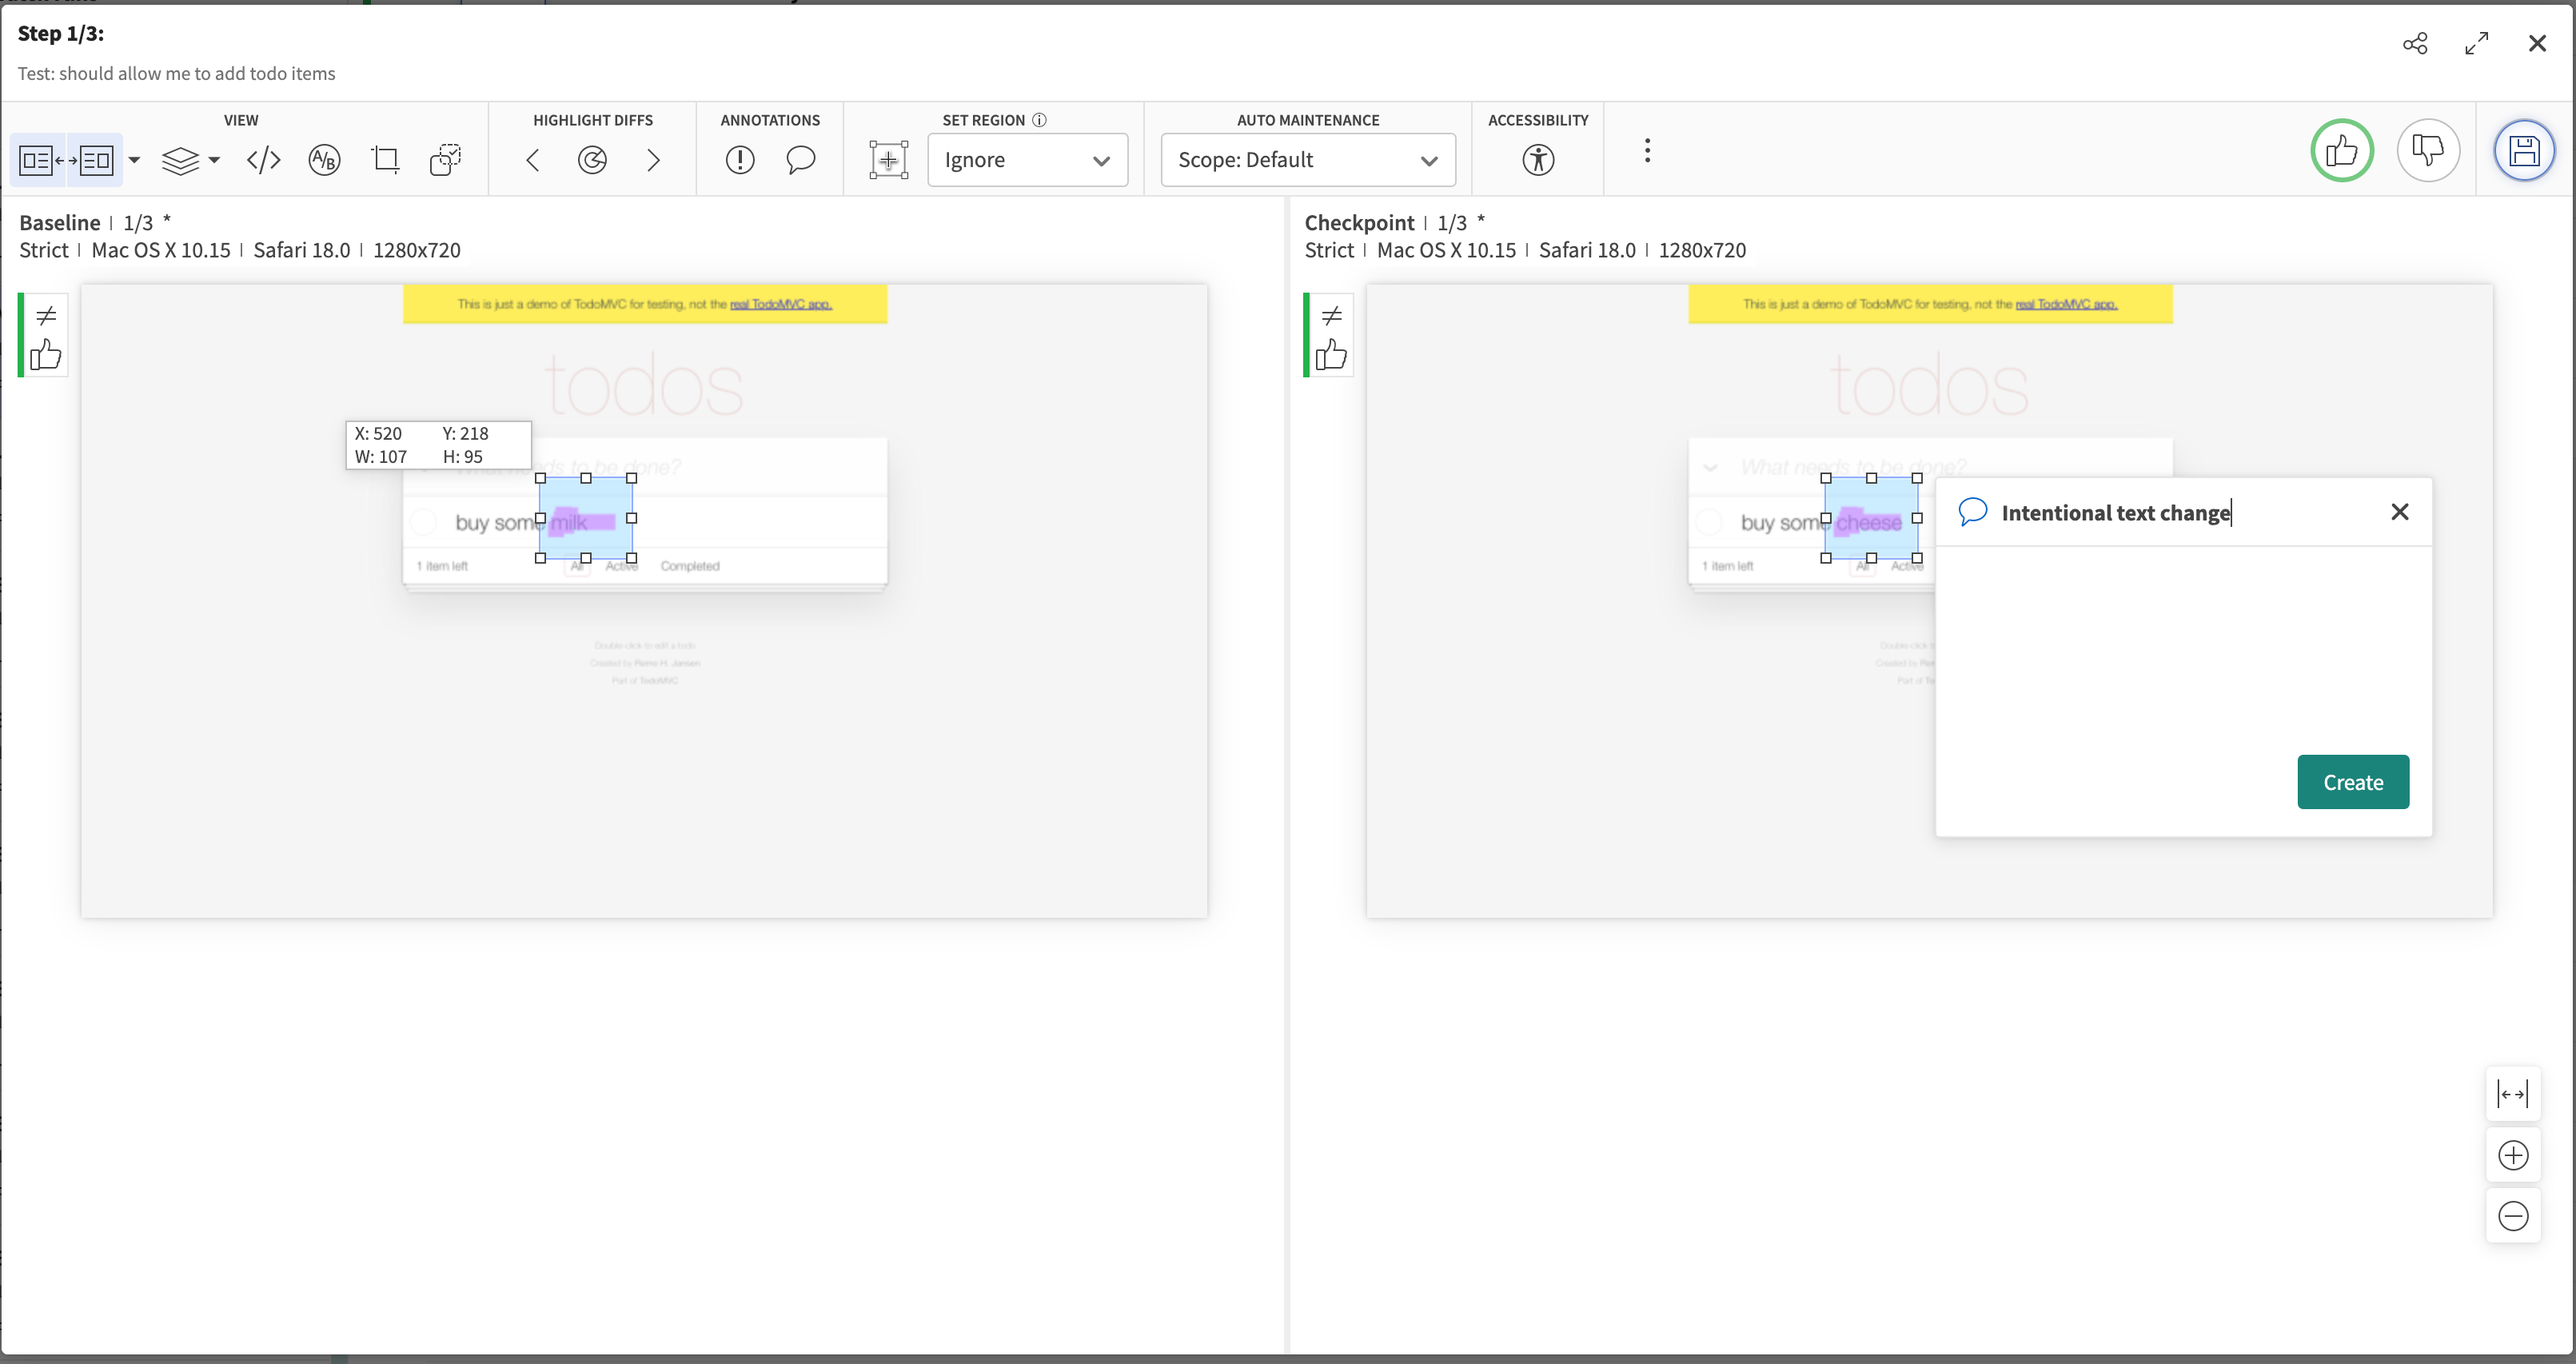This screenshot has width=2576, height=1364.
Task: Click the accessibility figure icon
Action: pos(1538,160)
